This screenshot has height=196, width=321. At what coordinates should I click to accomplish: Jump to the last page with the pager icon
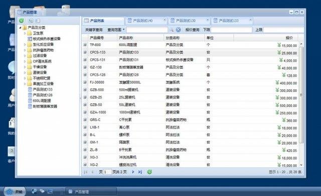tap(140, 172)
